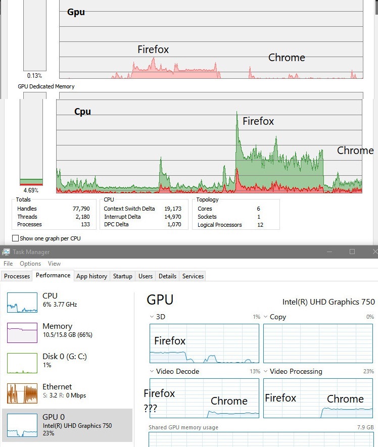Switch to the Services tab
Screen dimensions: 378x447
193,276
